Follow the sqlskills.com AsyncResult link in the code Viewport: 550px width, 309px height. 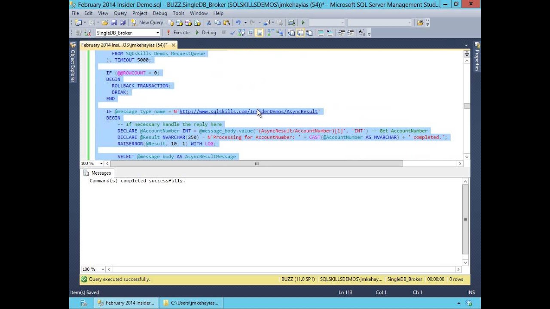point(248,112)
